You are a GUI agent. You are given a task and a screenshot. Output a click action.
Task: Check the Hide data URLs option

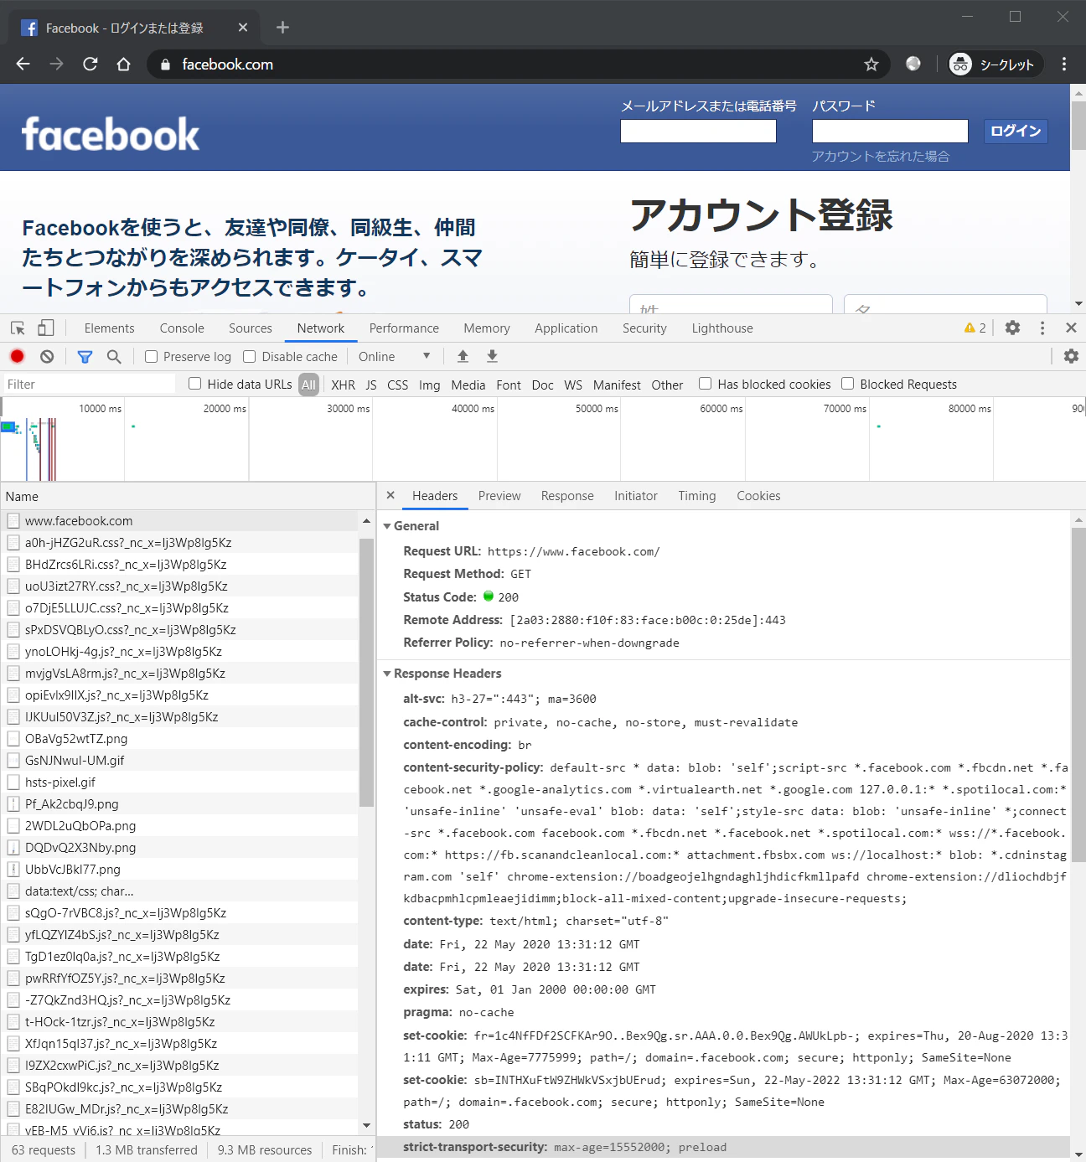pos(195,384)
